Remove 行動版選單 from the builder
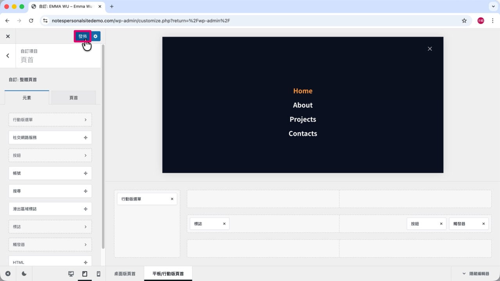This screenshot has width=500, height=281. coord(172,199)
